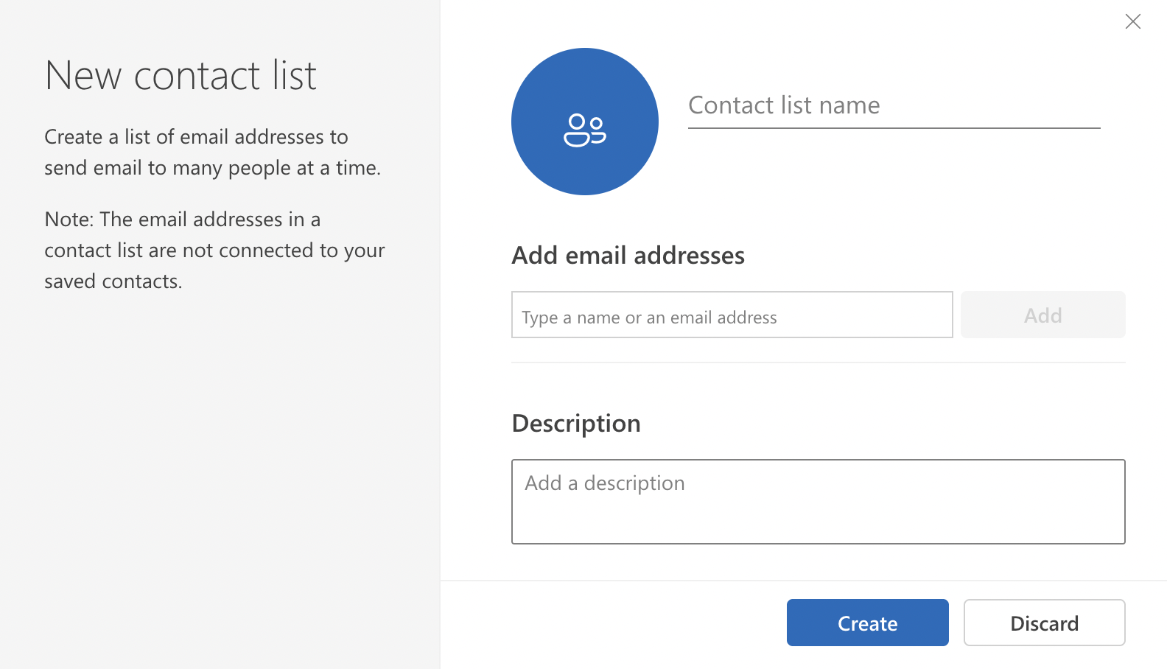Image resolution: width=1167 pixels, height=669 pixels.
Task: Discard the new contact list
Action: 1044,623
